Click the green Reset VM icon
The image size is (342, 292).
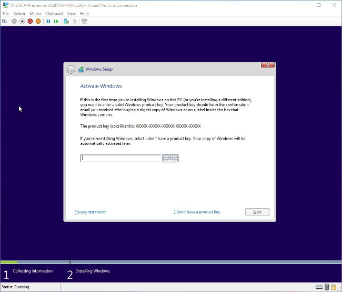[x=56, y=22]
